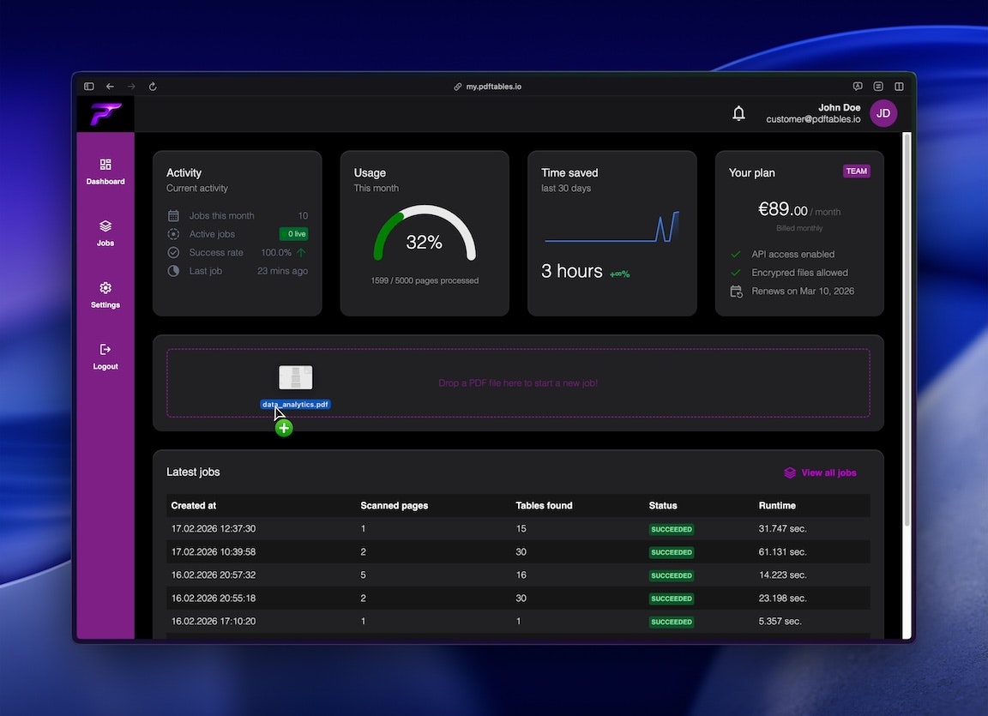Screen dimensions: 988x716
Task: Click the calendar icon beside Jobs this month
Action: point(174,215)
